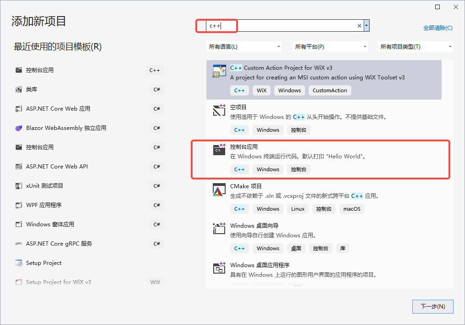The width and height of the screenshot is (465, 325).
Task: Click the Windows tag under 空项目
Action: coord(268,130)
